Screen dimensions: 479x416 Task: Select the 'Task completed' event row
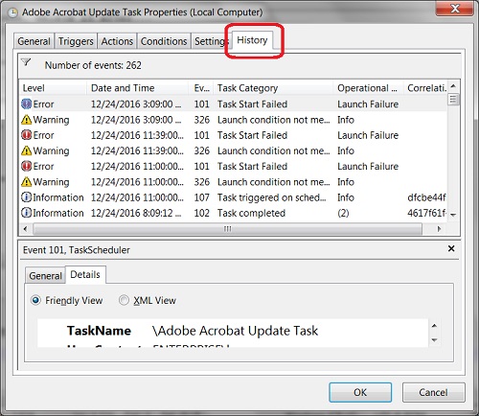pos(233,213)
